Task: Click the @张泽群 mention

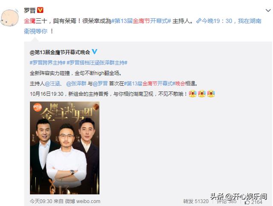Action: (76, 84)
